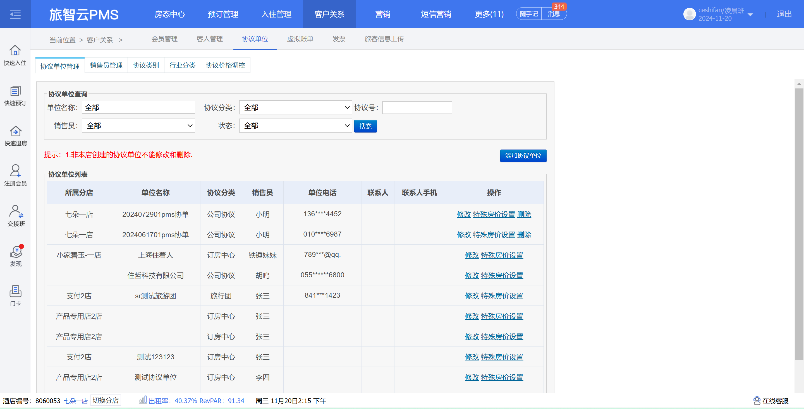
Task: Switch to the 发票 tab
Action: pos(339,39)
